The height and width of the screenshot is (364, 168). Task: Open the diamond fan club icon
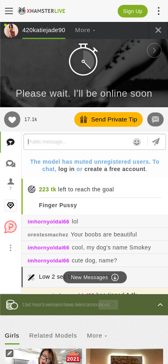(x=11, y=206)
